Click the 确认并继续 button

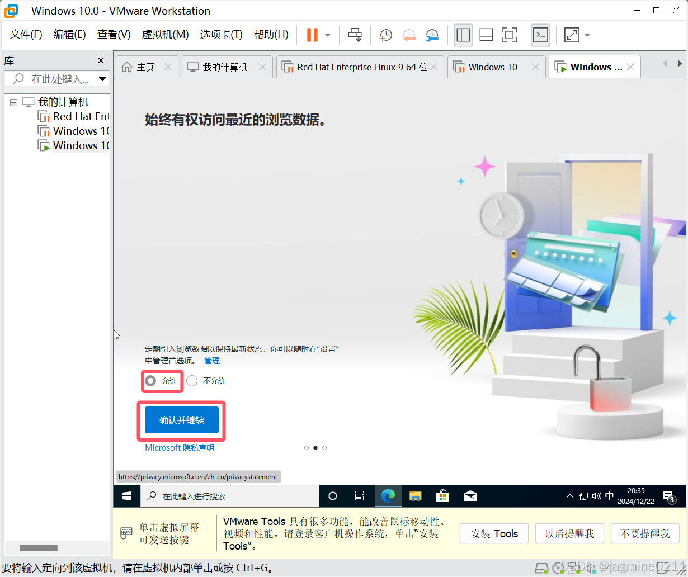click(x=182, y=420)
